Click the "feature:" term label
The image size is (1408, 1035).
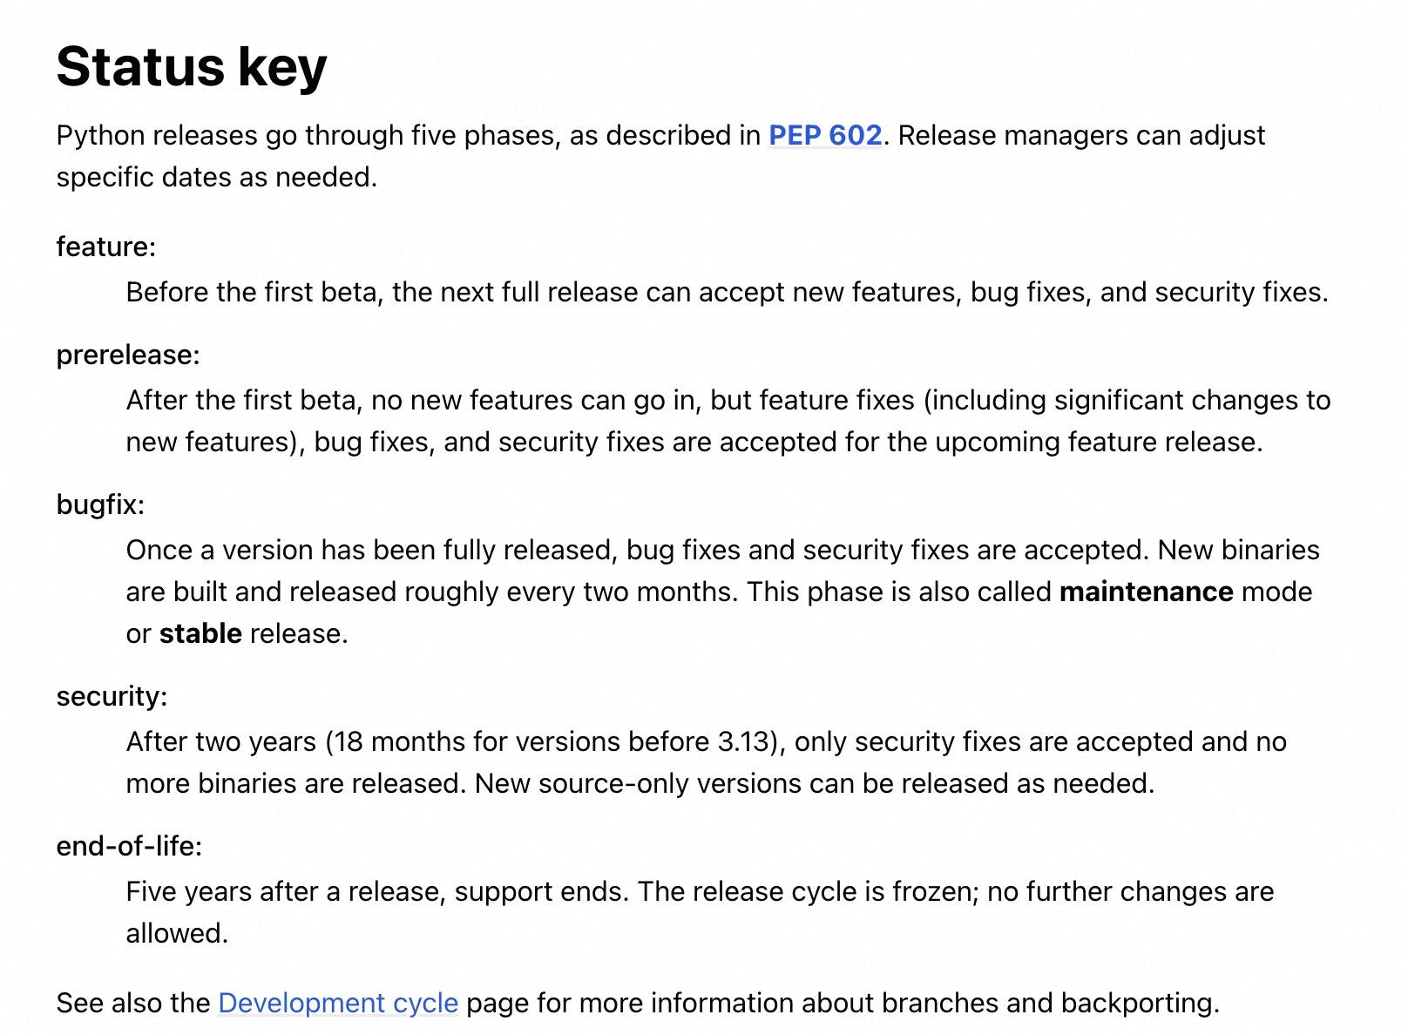coord(105,247)
